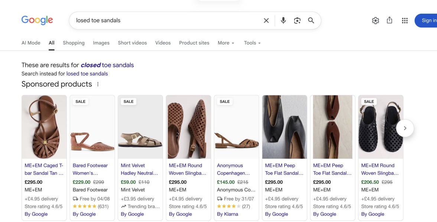Click the 27-review star rating
The height and width of the screenshot is (222, 437).
point(234,206)
